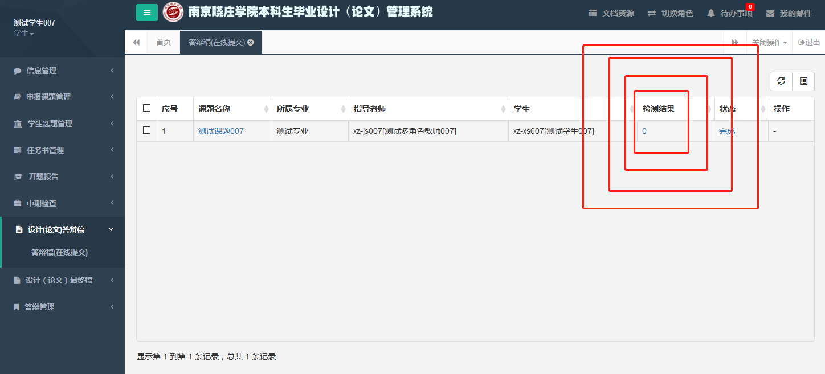The height and width of the screenshot is (374, 825).
Task: Expand the 任务书管理 sidebar menu
Action: 63,150
